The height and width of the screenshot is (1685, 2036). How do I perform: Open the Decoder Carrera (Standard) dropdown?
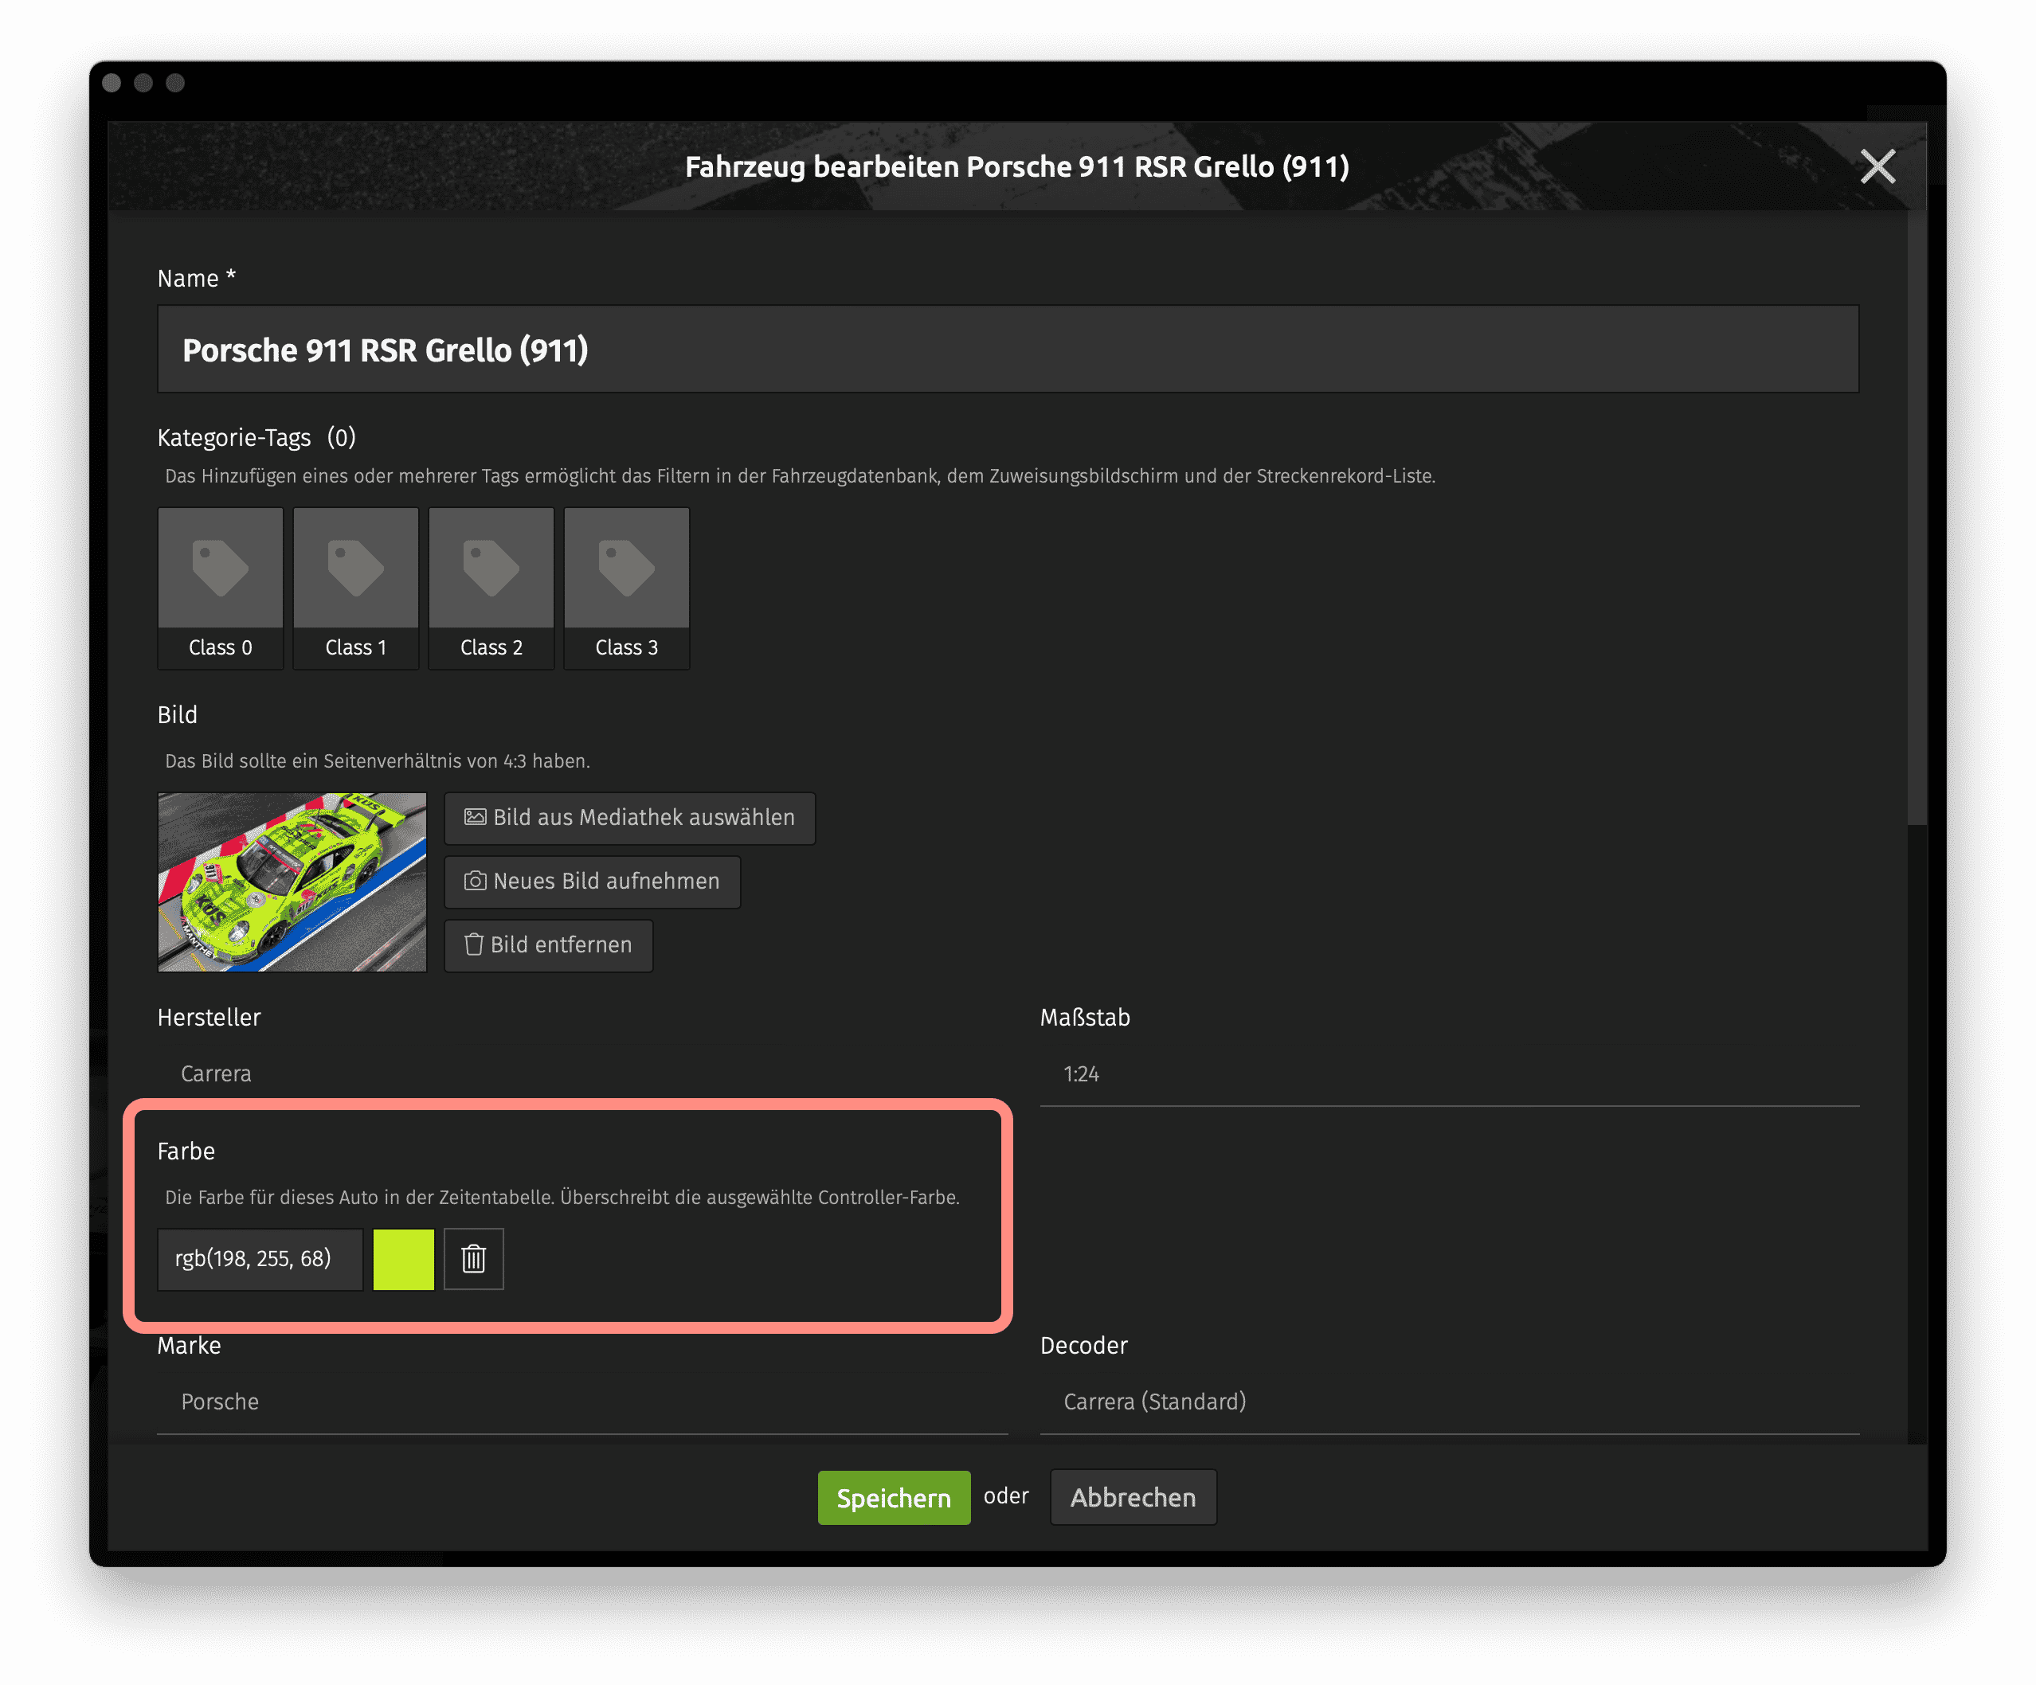1448,1401
